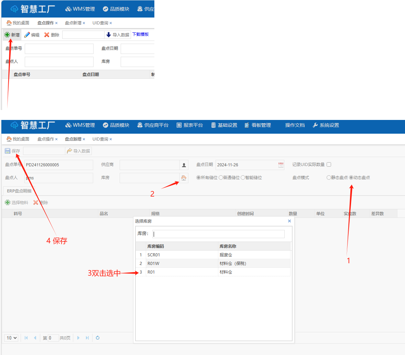
Task: Click the 保存 floppy disk icon
Action: tap(8, 151)
